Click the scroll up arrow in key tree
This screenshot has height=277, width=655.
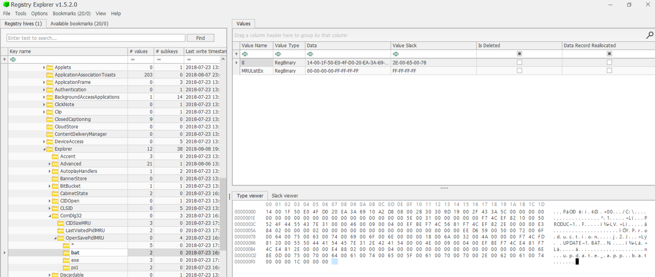click(223, 59)
